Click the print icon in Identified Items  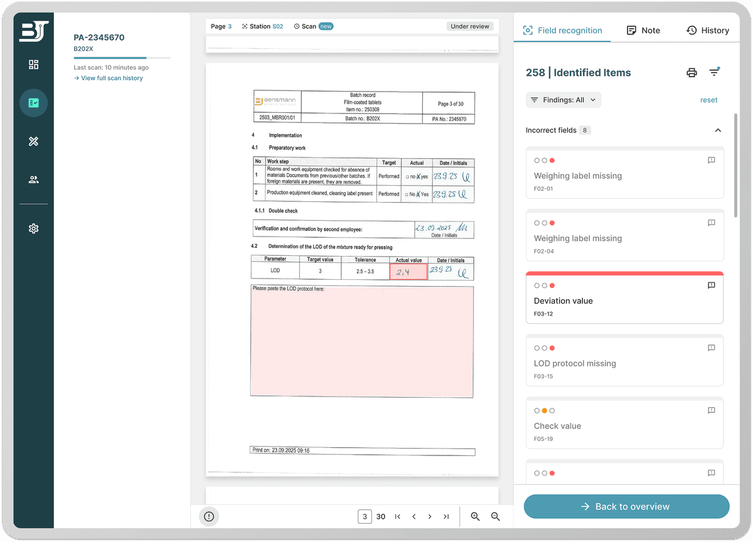coord(692,73)
